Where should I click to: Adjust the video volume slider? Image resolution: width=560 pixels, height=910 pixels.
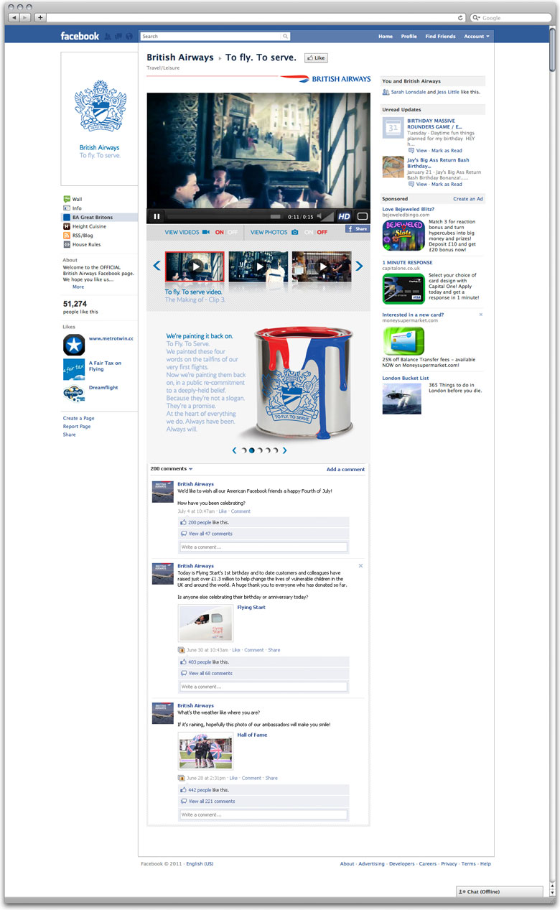327,216
